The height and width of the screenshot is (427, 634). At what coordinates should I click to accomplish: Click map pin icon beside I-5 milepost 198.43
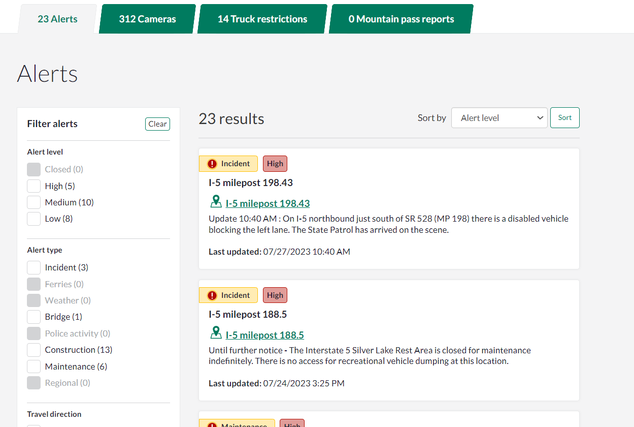point(216,202)
